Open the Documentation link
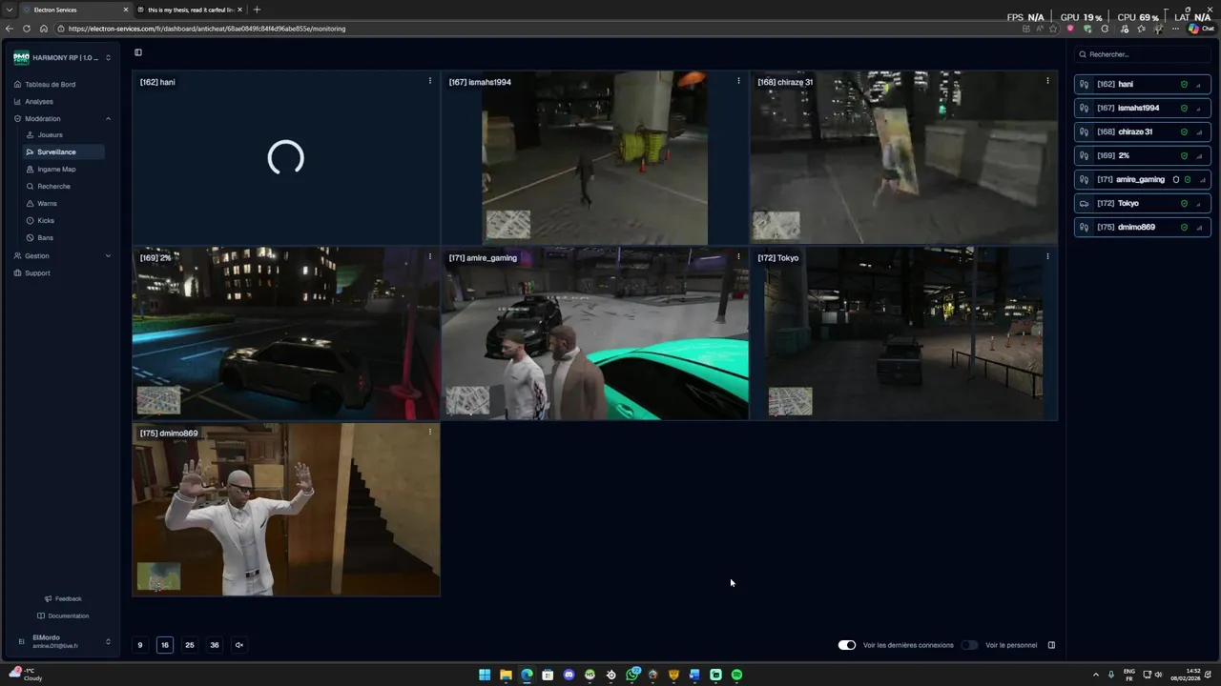Image resolution: width=1221 pixels, height=686 pixels. (63, 615)
